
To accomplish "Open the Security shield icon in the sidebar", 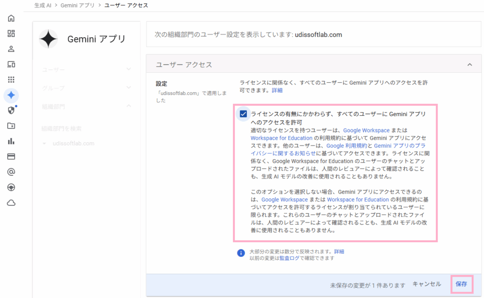I will (11, 110).
